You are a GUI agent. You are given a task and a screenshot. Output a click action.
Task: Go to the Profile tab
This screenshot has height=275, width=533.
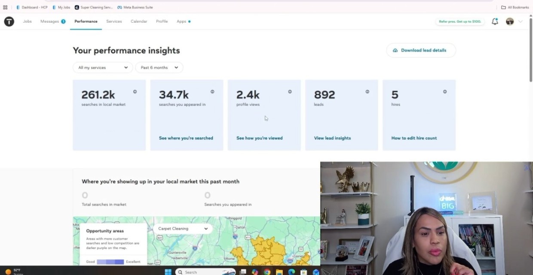(162, 21)
